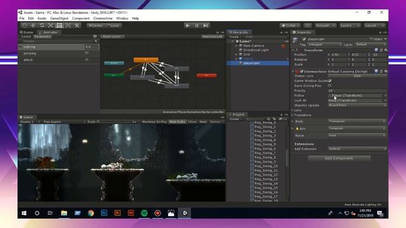The height and width of the screenshot is (228, 406).
Task: Click the Follow target object field
Action: click(x=355, y=96)
